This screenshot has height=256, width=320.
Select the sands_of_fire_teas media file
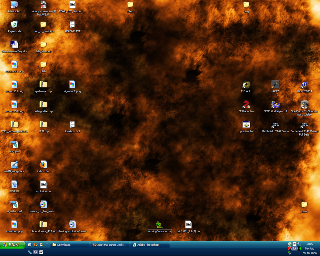(x=43, y=207)
